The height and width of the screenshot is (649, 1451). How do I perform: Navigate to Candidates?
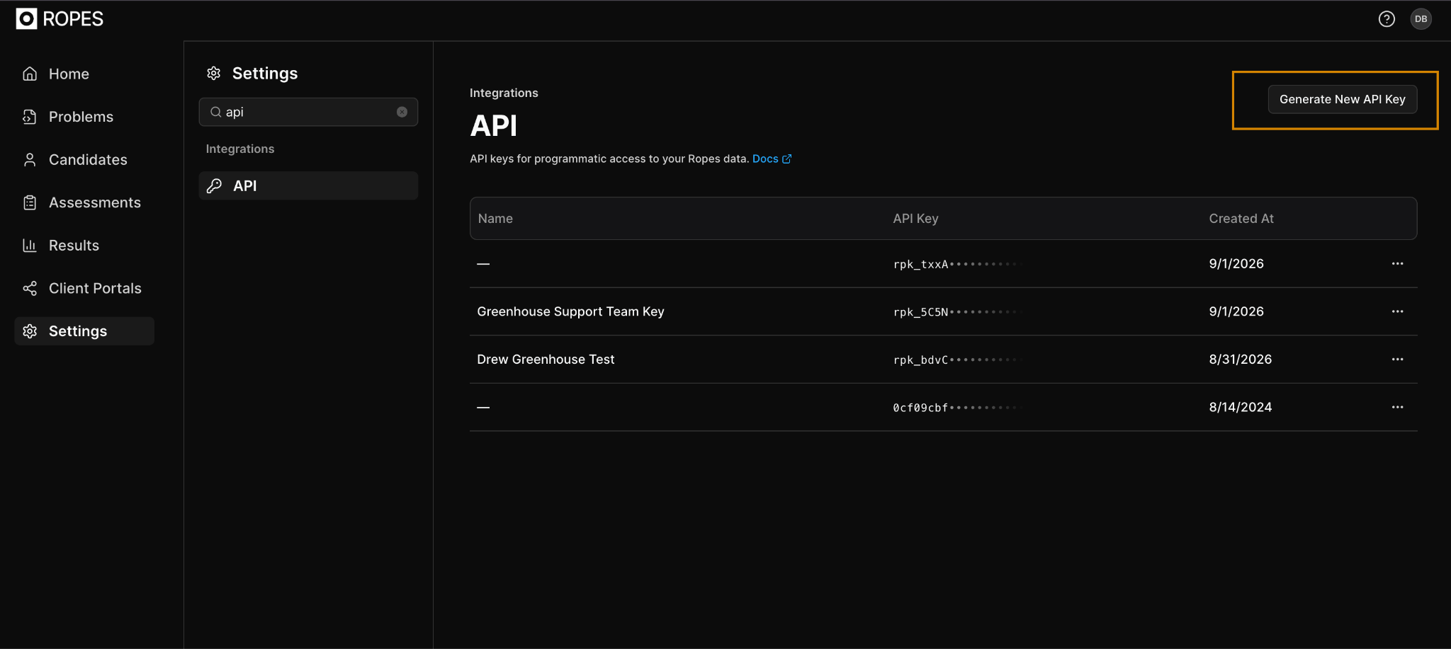click(84, 160)
